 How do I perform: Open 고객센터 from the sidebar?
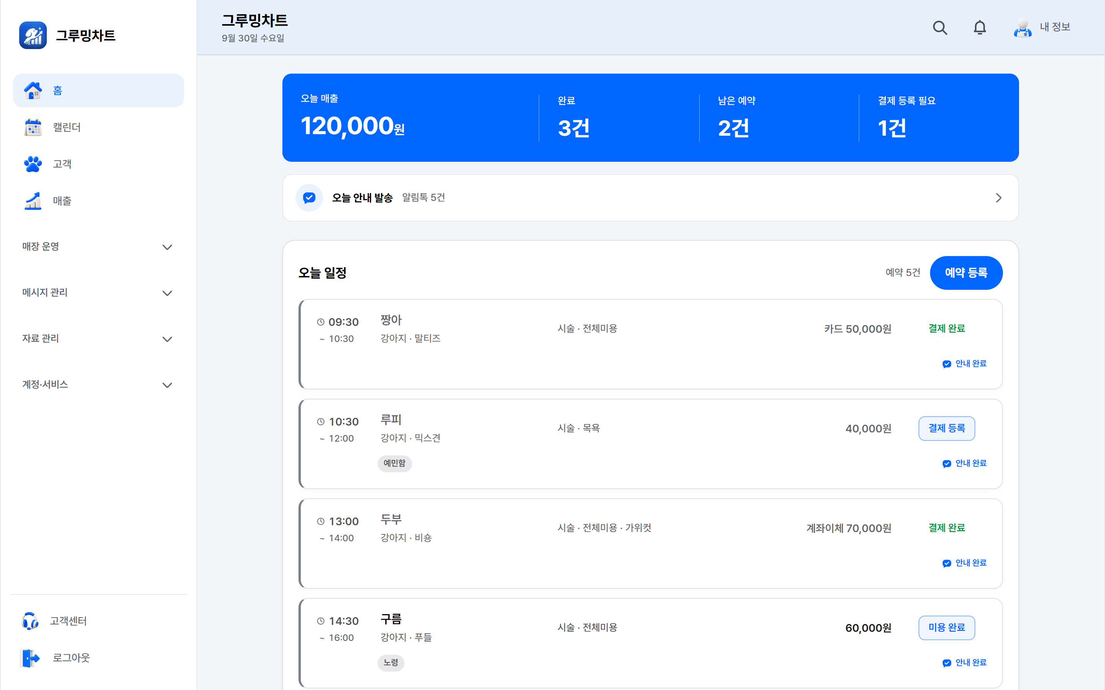coord(98,621)
